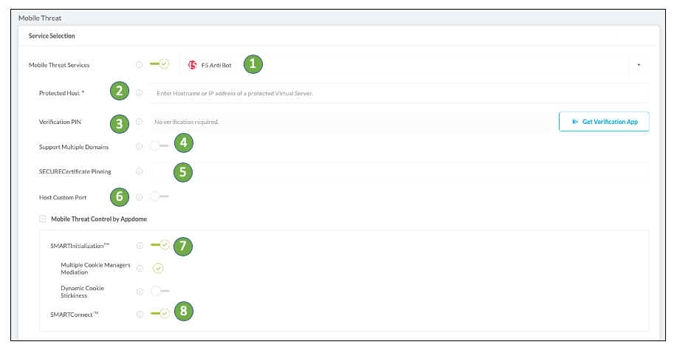Click info icon beside Verification PIN
This screenshot has height=353, width=677.
pos(139,121)
